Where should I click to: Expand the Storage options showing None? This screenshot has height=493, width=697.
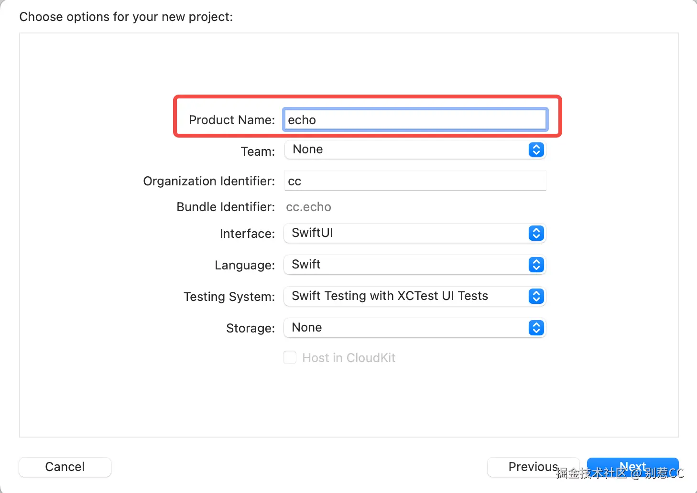coord(406,328)
